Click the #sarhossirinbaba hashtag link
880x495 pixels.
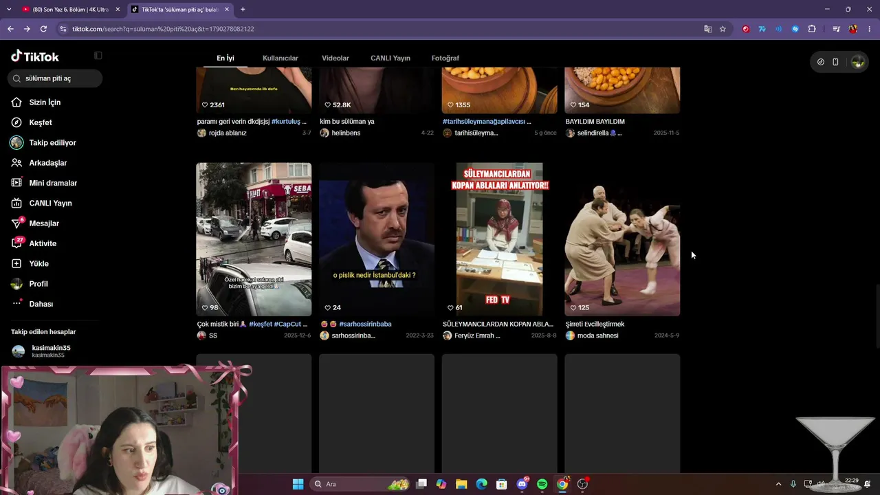(x=365, y=324)
